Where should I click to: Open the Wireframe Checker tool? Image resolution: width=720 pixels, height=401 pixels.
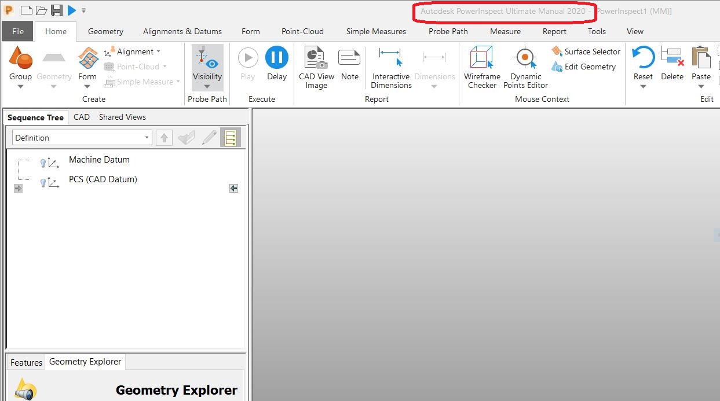[x=482, y=68]
